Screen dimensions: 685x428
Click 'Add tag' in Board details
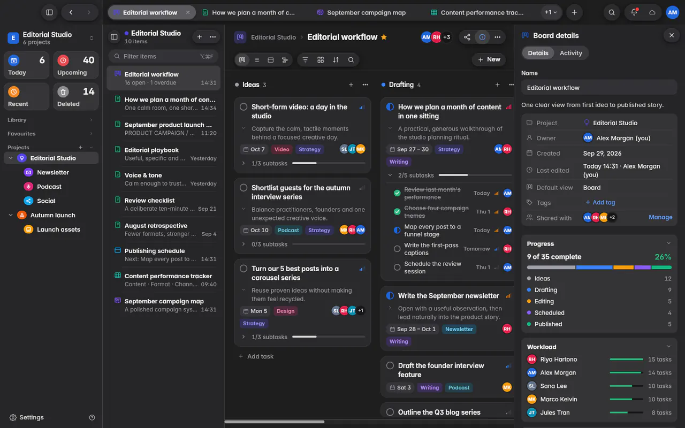(x=600, y=203)
